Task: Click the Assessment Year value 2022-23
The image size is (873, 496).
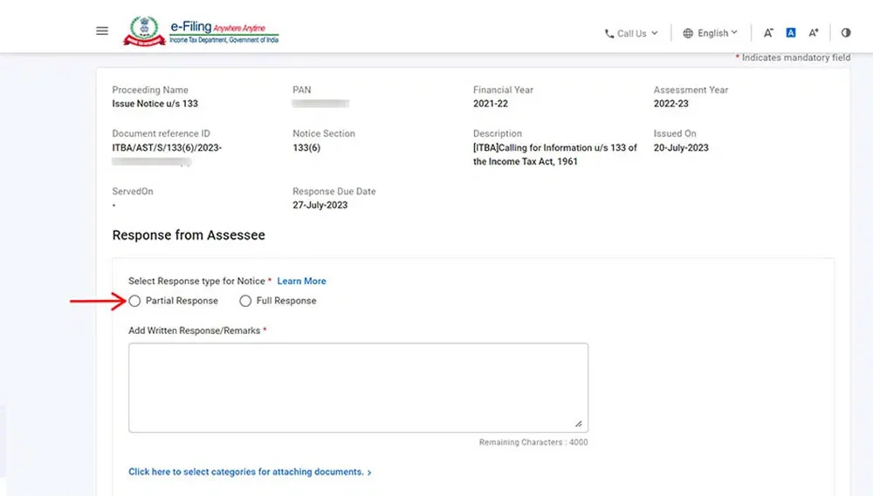Action: point(670,104)
